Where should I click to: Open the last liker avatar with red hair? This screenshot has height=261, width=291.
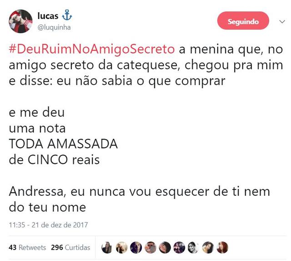tap(222, 247)
